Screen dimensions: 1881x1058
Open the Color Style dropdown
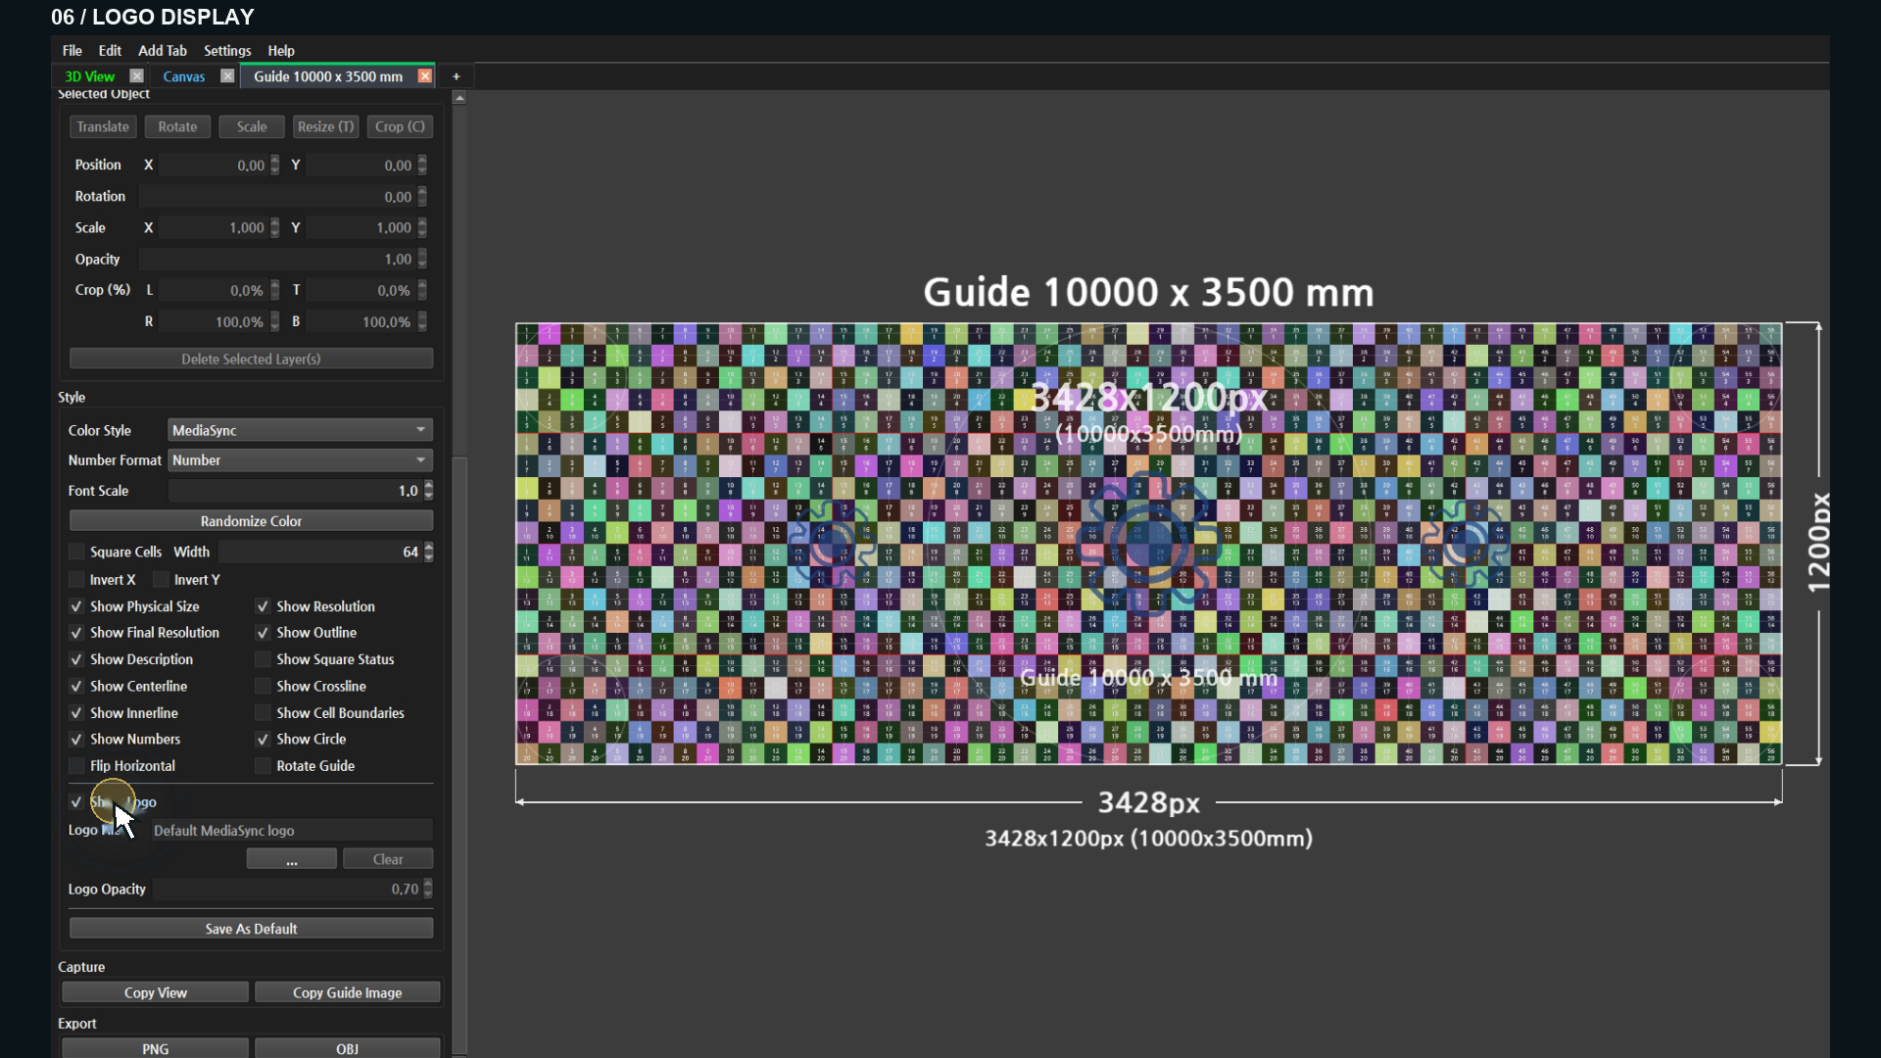coord(300,430)
